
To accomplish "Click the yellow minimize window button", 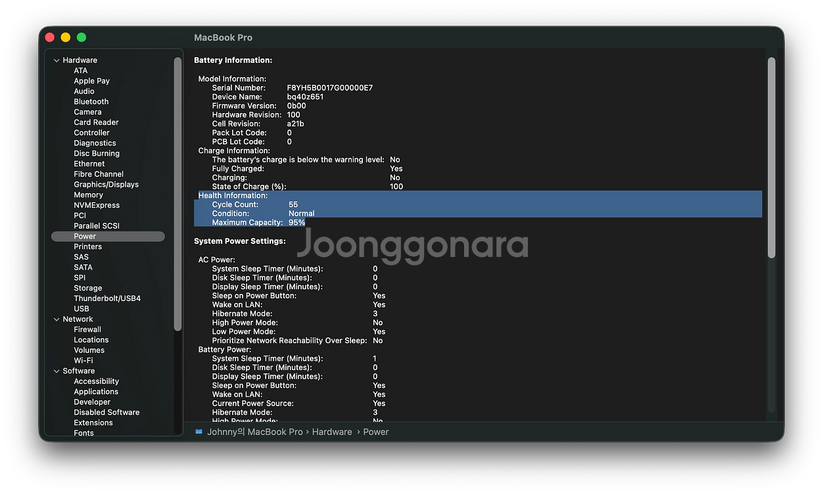I will pos(66,37).
